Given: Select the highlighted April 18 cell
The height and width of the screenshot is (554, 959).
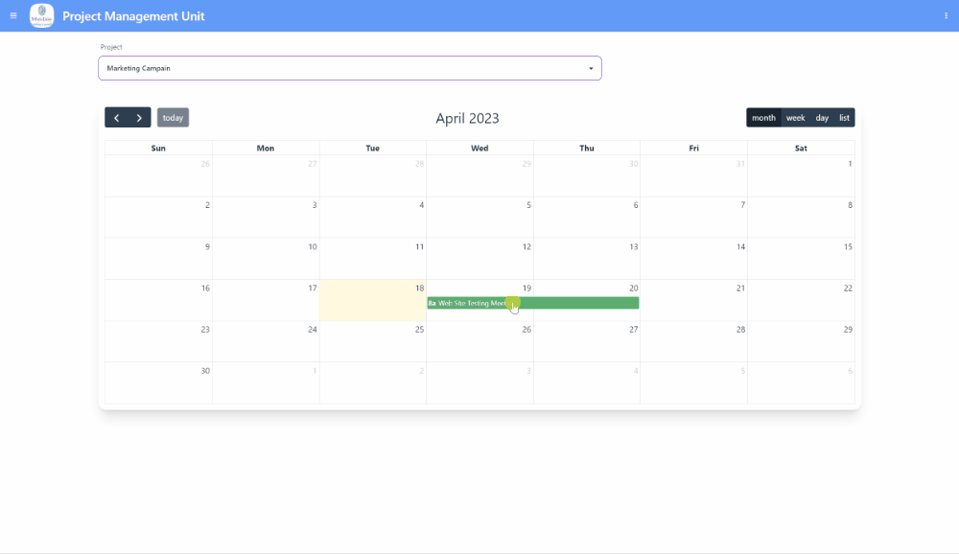Looking at the screenshot, I should 372,300.
